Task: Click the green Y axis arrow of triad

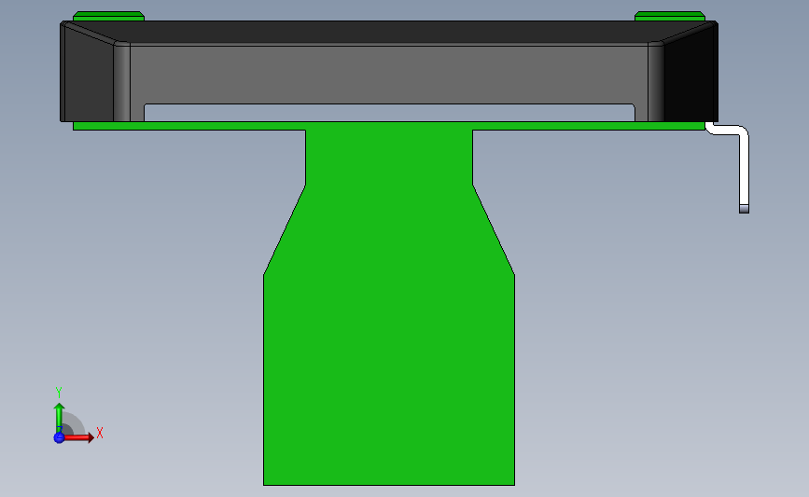Action: 59,418
